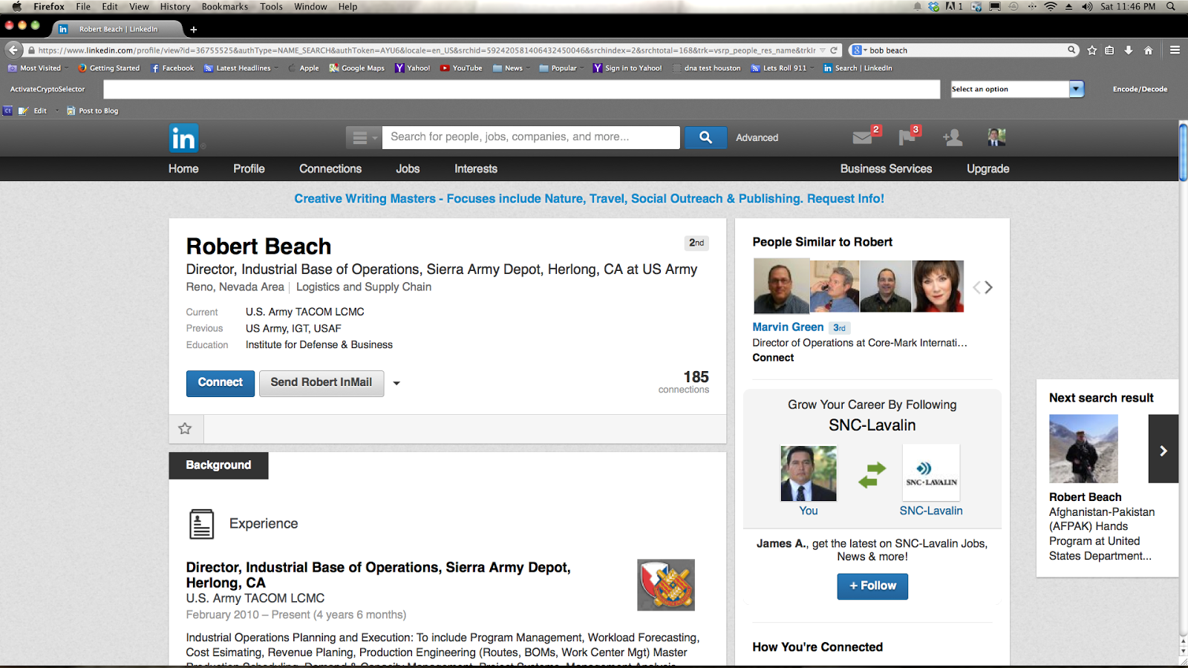Open the LinkedIn messages envelope icon
Screen dimensions: 1188x668
coord(863,137)
